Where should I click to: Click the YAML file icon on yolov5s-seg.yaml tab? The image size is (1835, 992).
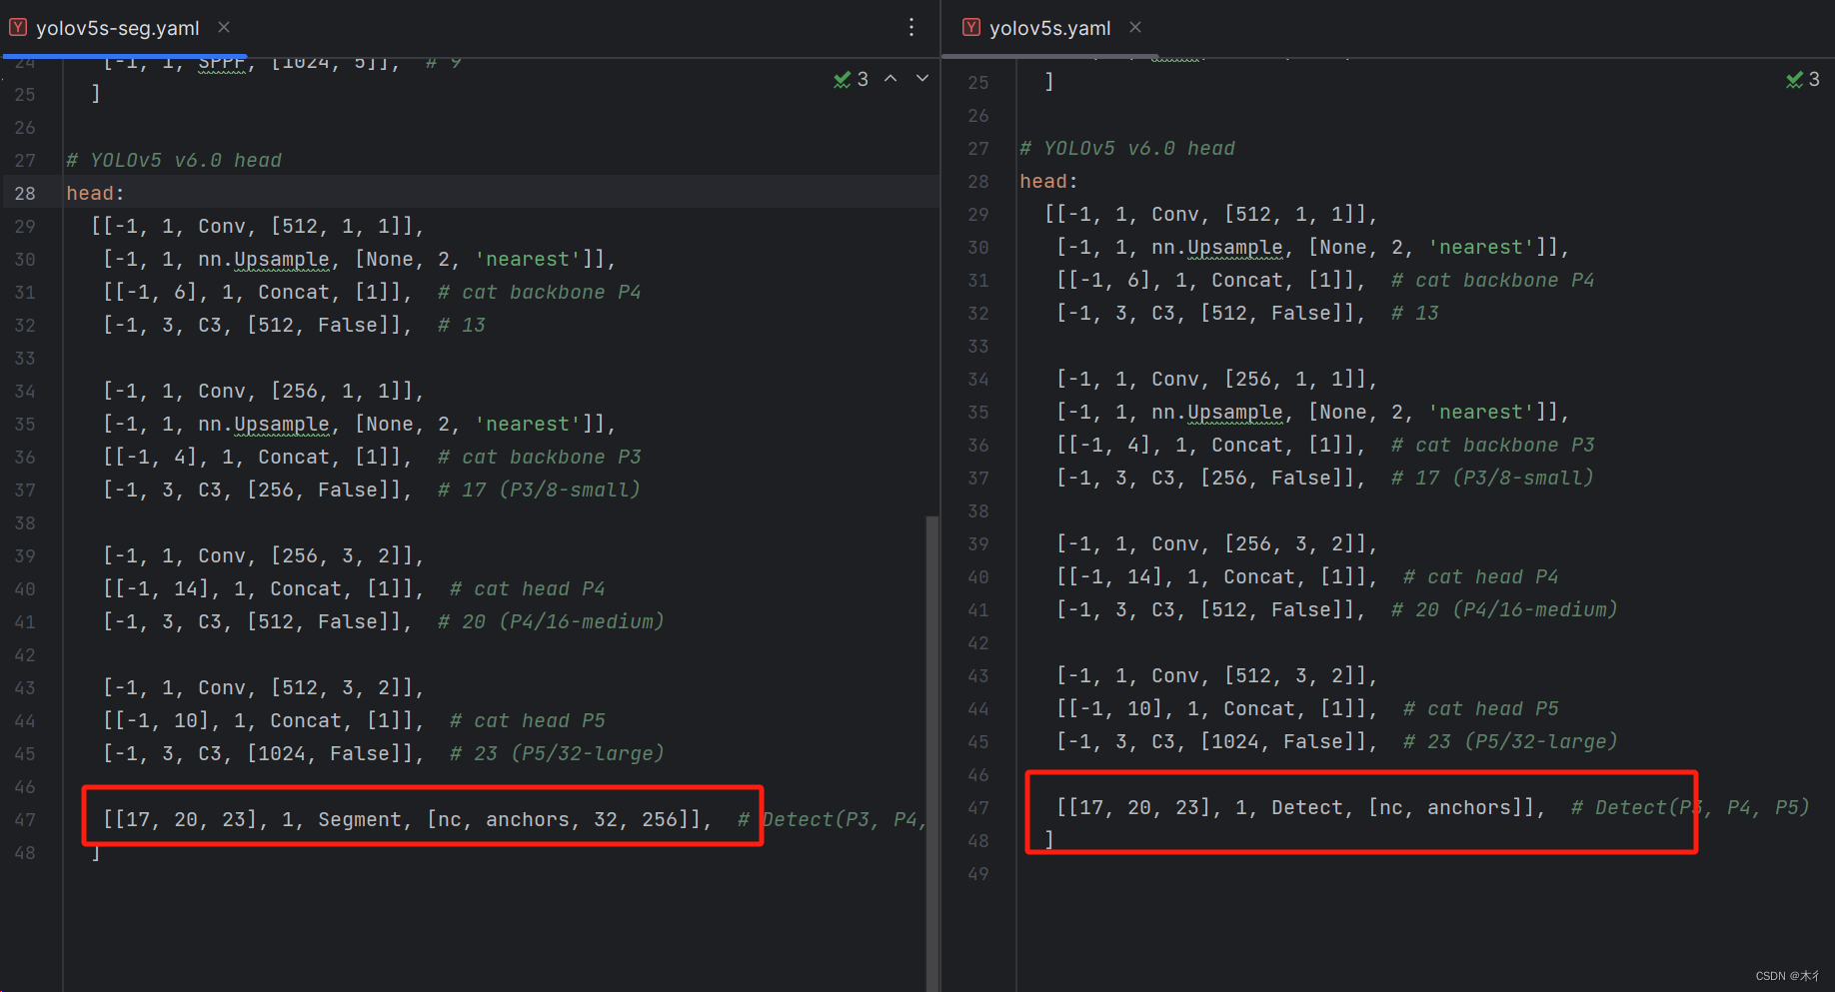[17, 27]
